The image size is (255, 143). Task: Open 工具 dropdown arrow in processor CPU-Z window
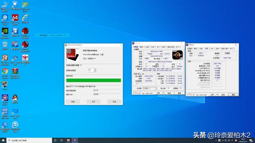coord(163,93)
